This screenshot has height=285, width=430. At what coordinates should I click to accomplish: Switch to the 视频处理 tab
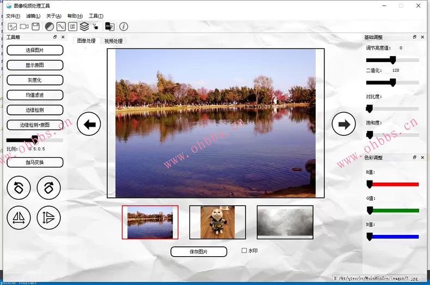tap(113, 41)
